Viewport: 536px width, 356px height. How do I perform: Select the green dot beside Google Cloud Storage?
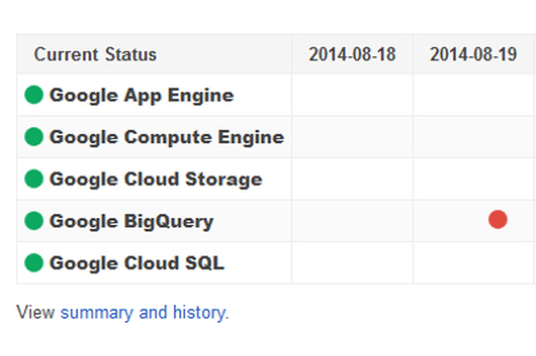tap(34, 179)
